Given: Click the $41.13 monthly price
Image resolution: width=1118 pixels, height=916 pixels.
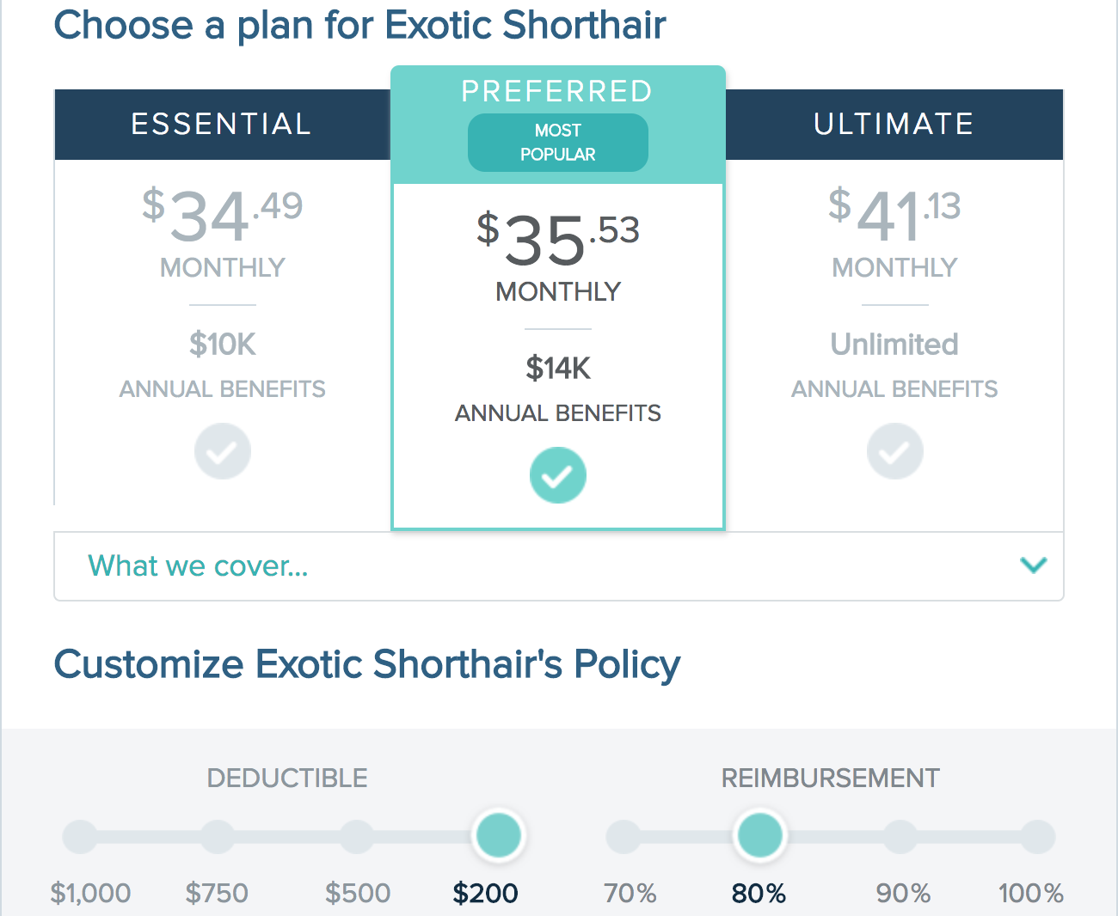Looking at the screenshot, I should [x=894, y=215].
